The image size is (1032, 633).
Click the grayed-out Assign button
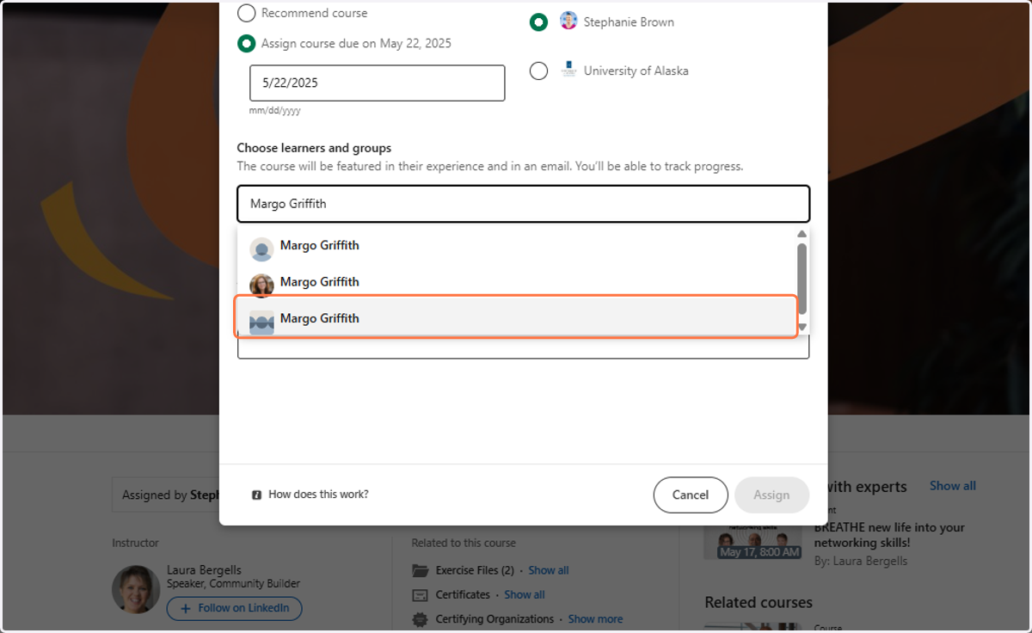(771, 495)
